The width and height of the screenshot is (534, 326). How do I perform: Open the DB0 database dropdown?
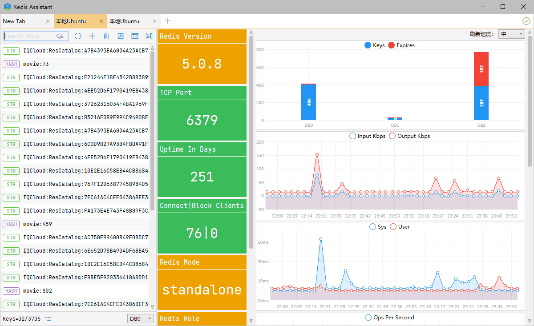pyautogui.click(x=141, y=319)
